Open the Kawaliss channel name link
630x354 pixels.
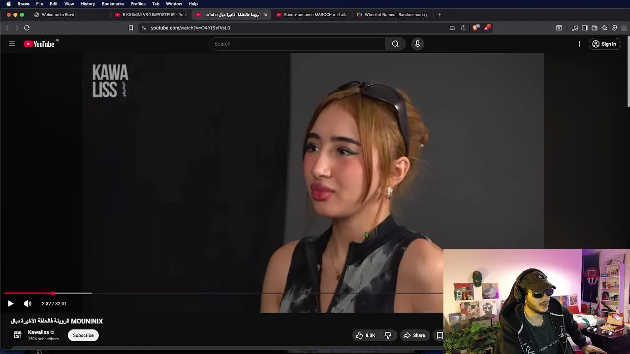[x=38, y=332]
